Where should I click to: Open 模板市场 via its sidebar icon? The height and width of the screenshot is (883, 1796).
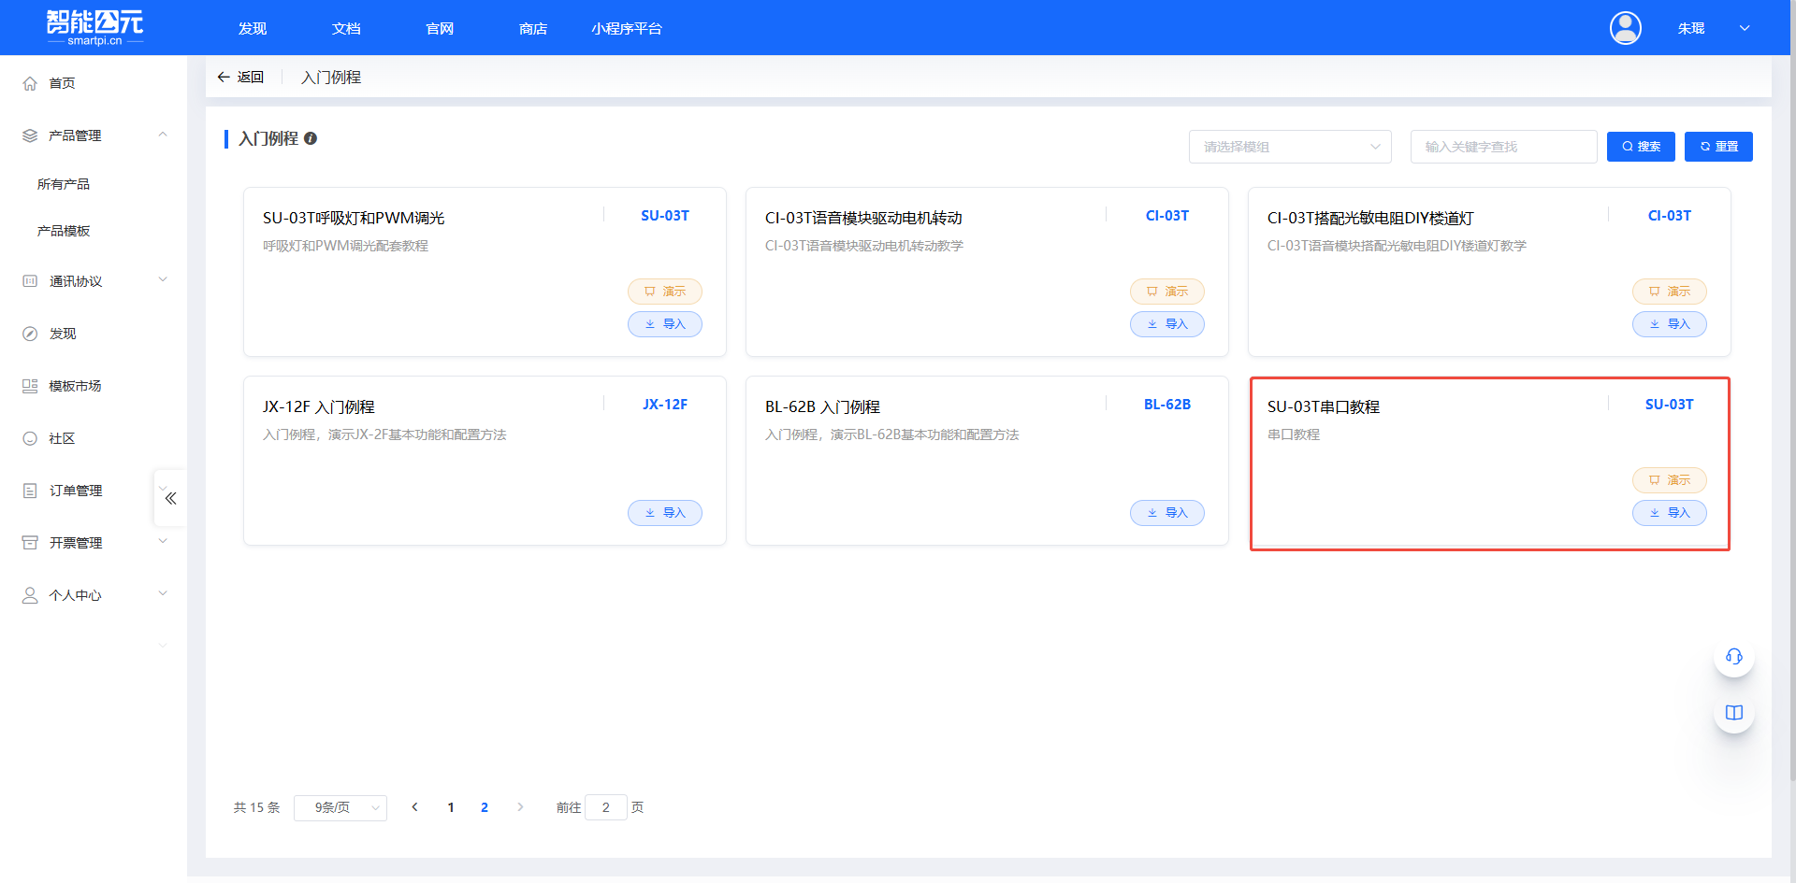click(29, 385)
